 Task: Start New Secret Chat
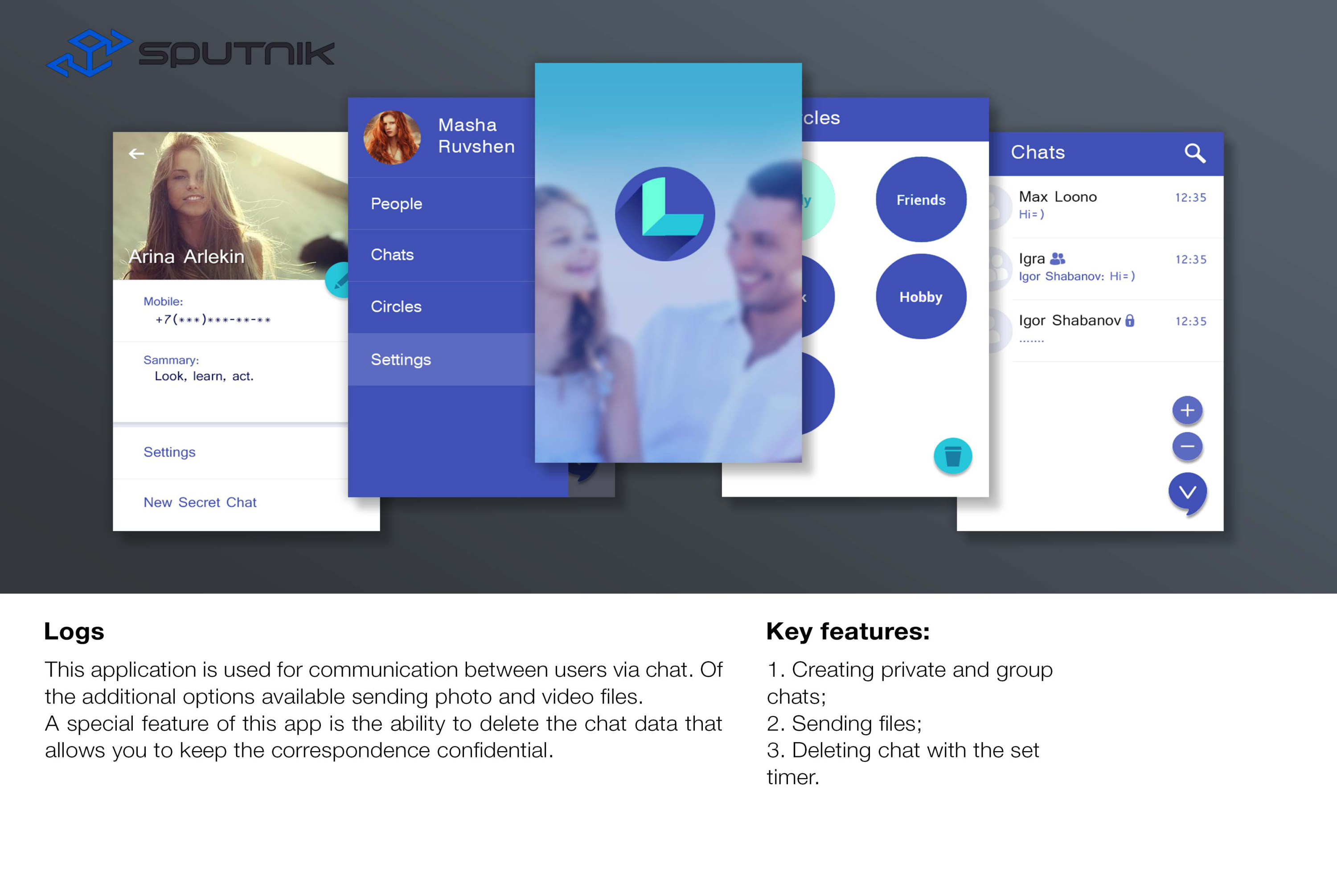[x=230, y=503]
